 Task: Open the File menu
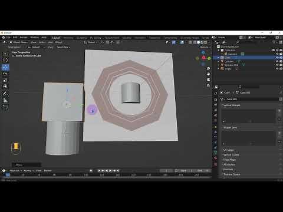click(8, 38)
